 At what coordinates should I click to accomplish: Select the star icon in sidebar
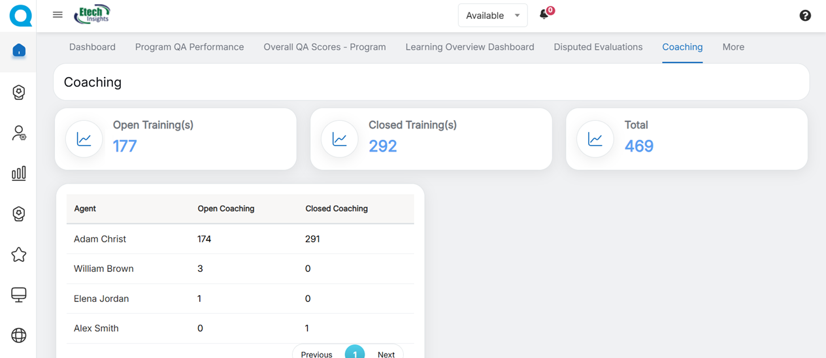tap(19, 255)
